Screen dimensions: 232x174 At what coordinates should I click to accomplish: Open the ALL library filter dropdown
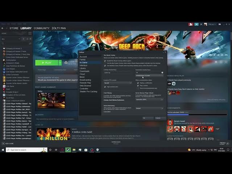[x=11, y=39]
